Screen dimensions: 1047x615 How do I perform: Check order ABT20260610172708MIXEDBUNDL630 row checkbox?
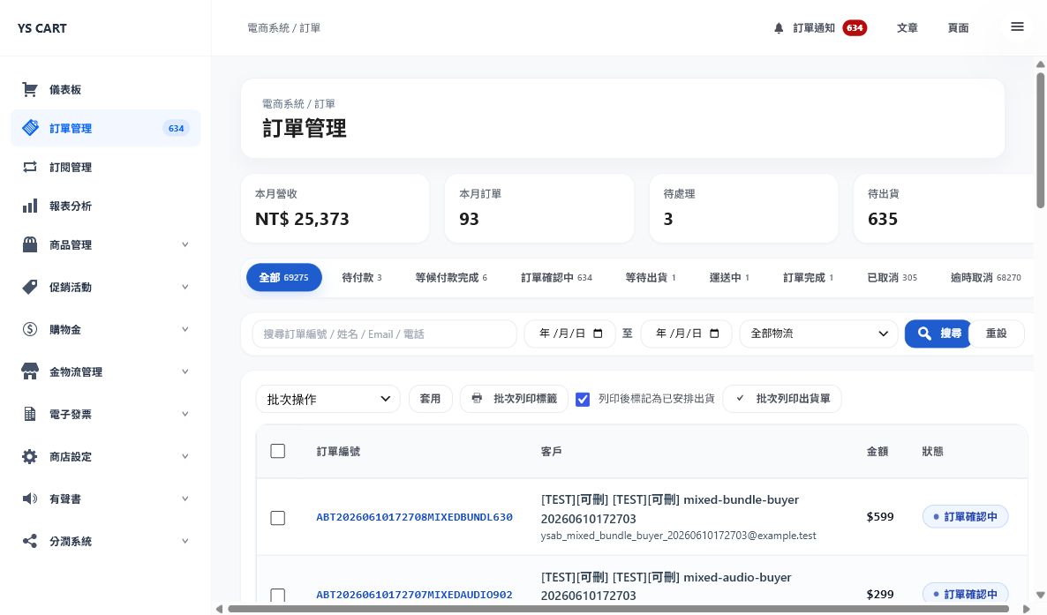click(278, 518)
